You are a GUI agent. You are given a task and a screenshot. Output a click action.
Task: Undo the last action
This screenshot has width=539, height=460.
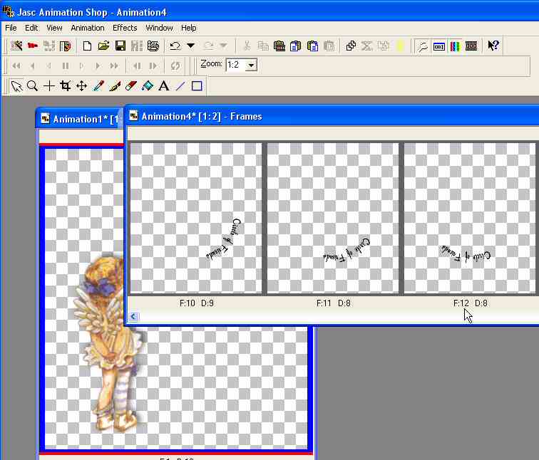(175, 46)
